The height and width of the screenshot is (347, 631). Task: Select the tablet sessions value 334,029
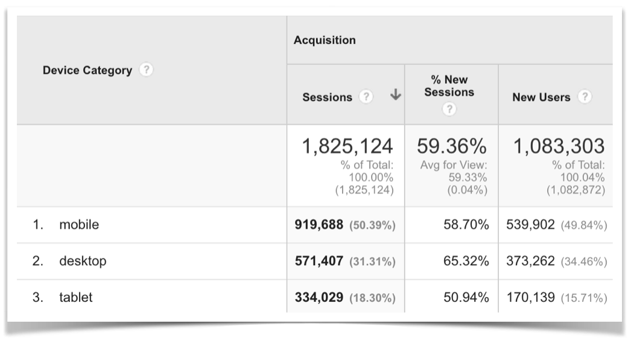pos(319,298)
